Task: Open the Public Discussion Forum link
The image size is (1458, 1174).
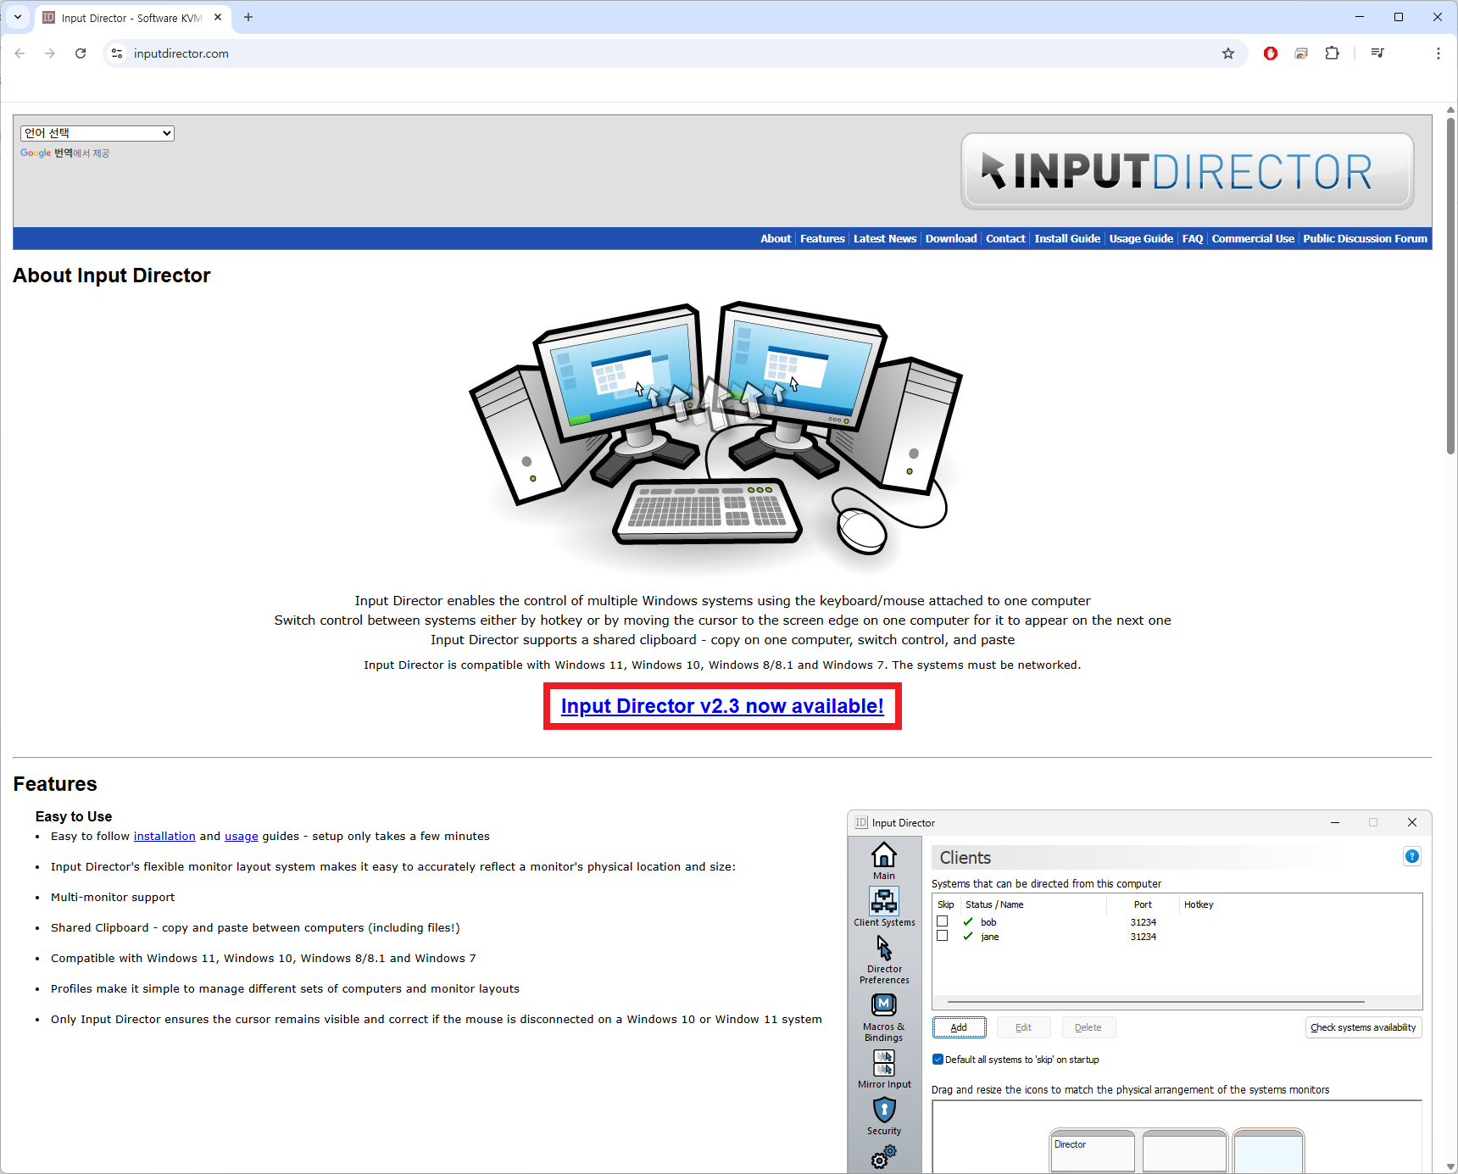Action: pos(1365,239)
